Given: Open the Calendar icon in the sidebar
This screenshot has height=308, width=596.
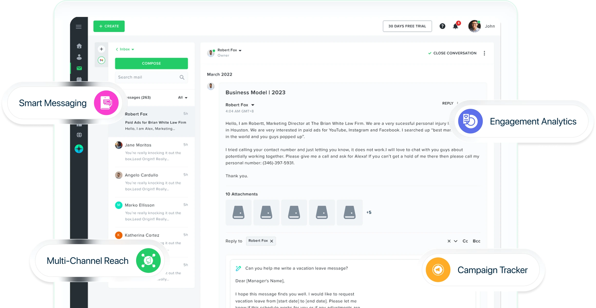Looking at the screenshot, I should click(79, 80).
